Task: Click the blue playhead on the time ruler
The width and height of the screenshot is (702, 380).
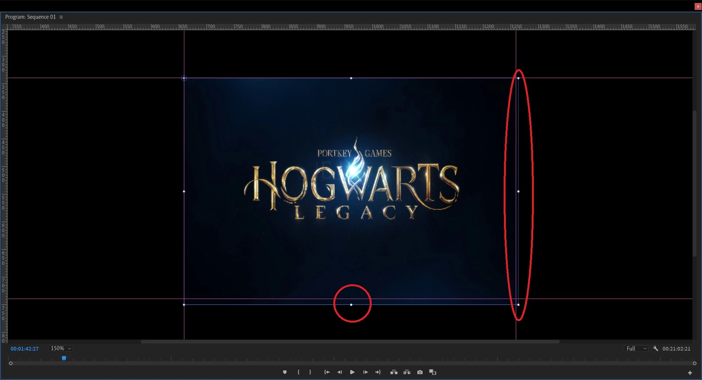Action: coord(64,358)
